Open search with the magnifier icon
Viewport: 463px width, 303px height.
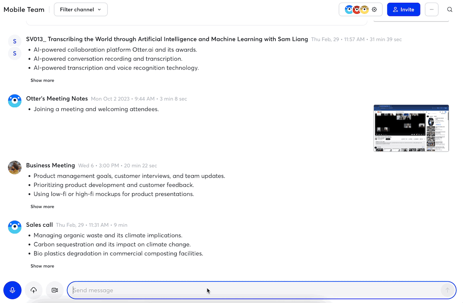pos(449,9)
